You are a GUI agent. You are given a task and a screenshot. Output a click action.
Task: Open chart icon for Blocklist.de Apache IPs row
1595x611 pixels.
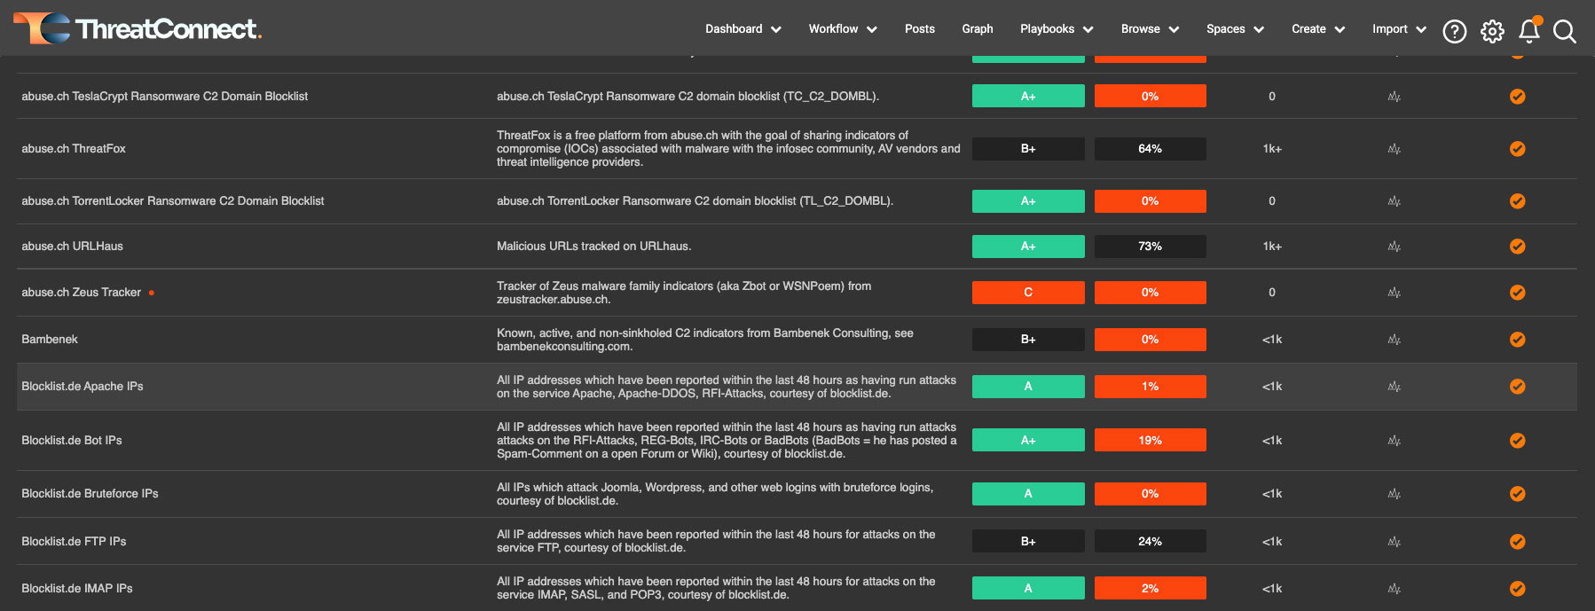1395,387
